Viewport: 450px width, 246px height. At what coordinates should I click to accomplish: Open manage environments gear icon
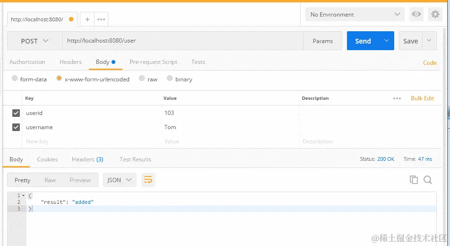(x=435, y=14)
